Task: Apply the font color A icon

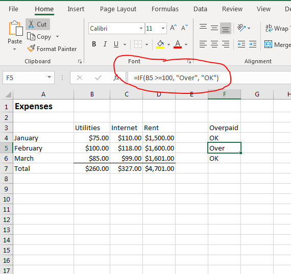Action: pyautogui.click(x=178, y=44)
